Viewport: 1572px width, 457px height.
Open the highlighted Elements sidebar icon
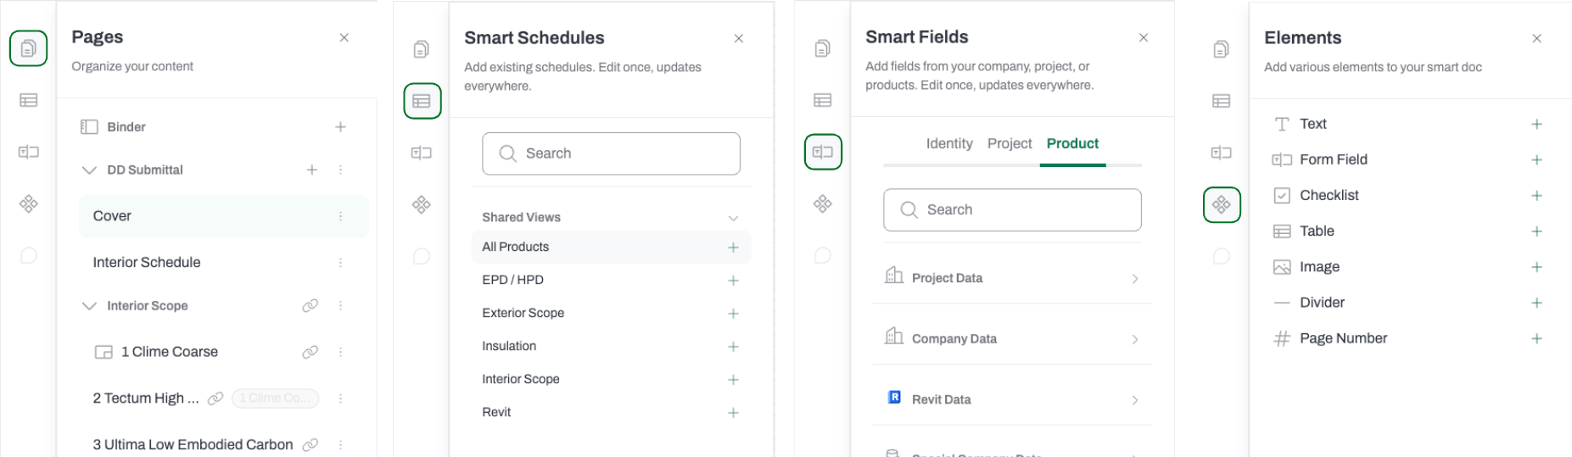(x=1222, y=204)
